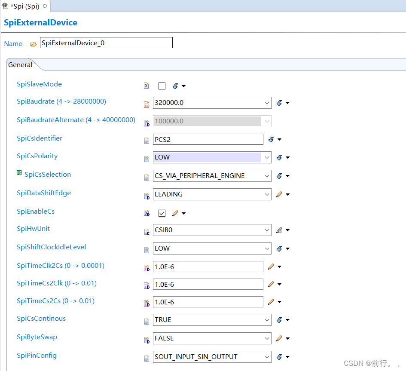The height and width of the screenshot is (371, 406).
Task: Open the SpiShiftClockIdleLevel LOW dropdown
Action: coord(212,248)
